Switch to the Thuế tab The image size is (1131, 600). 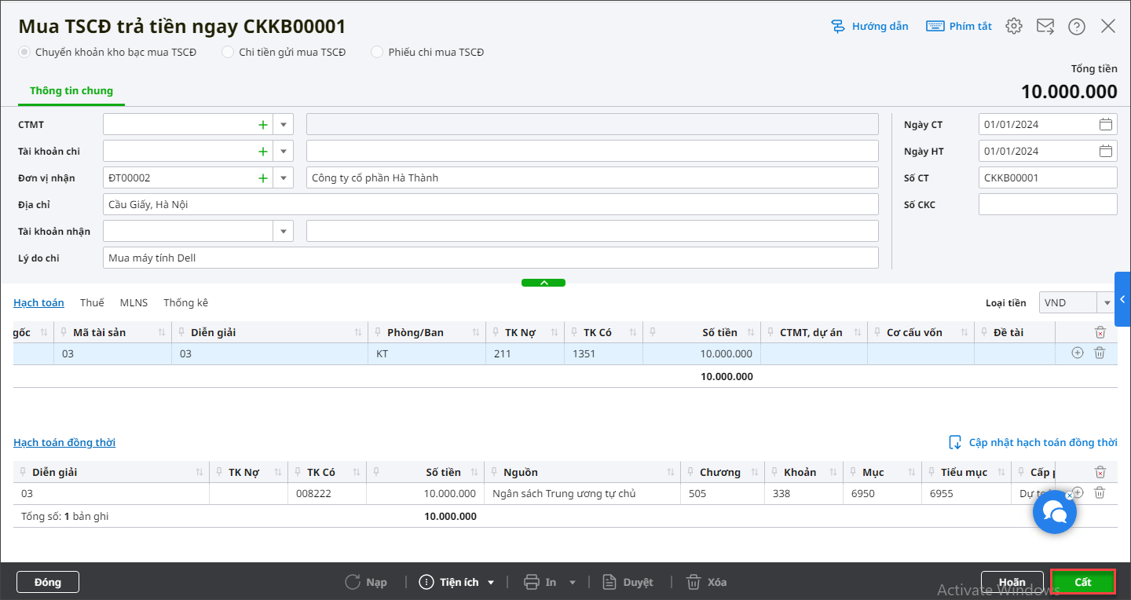(x=92, y=302)
